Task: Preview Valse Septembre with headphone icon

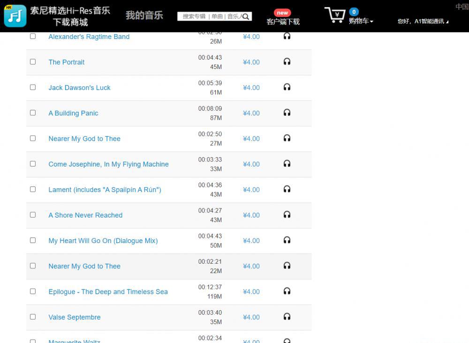Action: tap(287, 317)
